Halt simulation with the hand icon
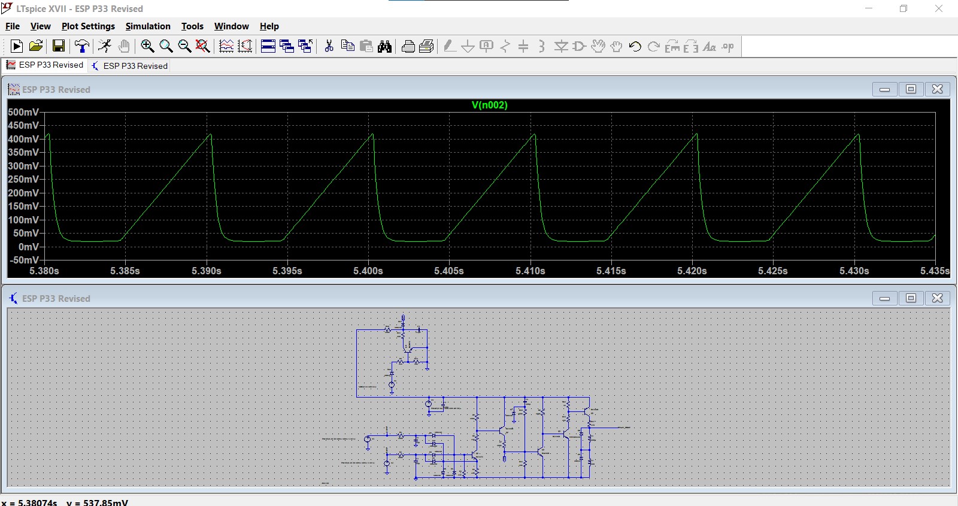958x506 pixels. (124, 46)
